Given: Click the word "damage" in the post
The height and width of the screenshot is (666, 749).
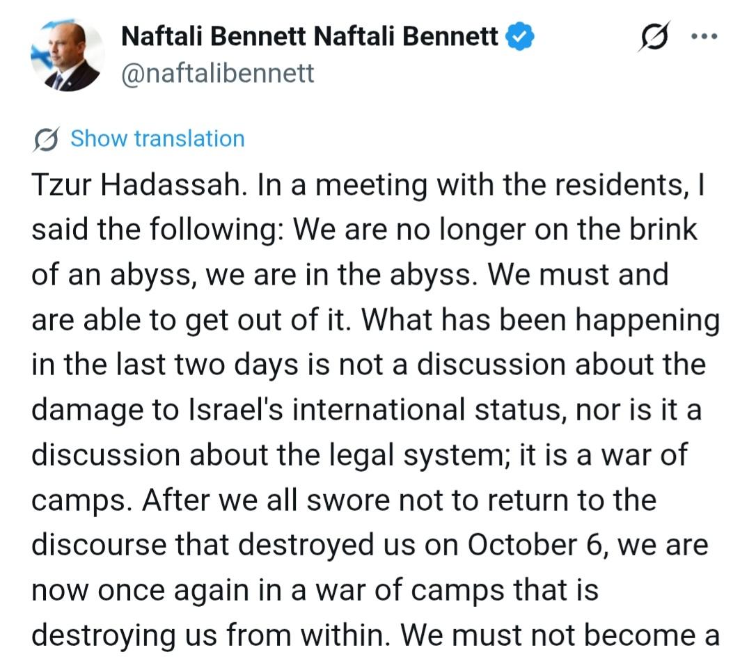Looking at the screenshot, I should [x=80, y=409].
